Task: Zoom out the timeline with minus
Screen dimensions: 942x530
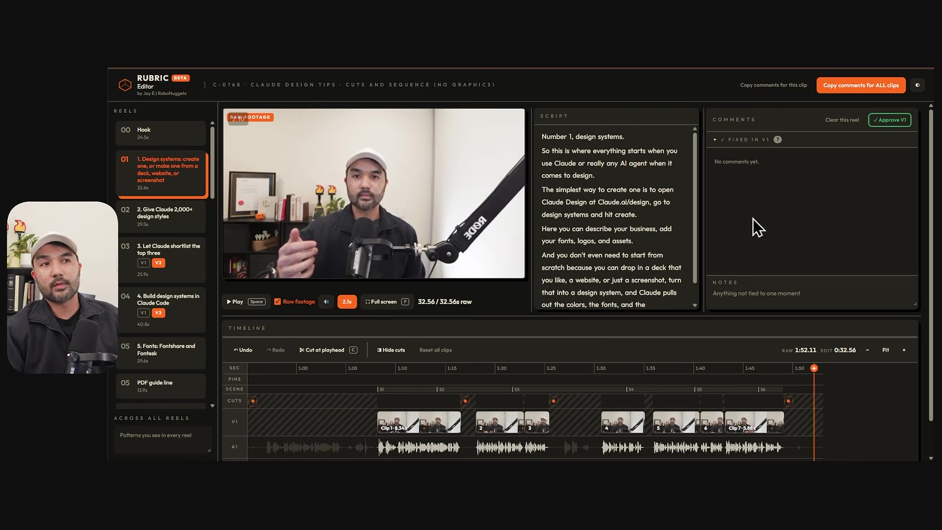Action: (867, 350)
